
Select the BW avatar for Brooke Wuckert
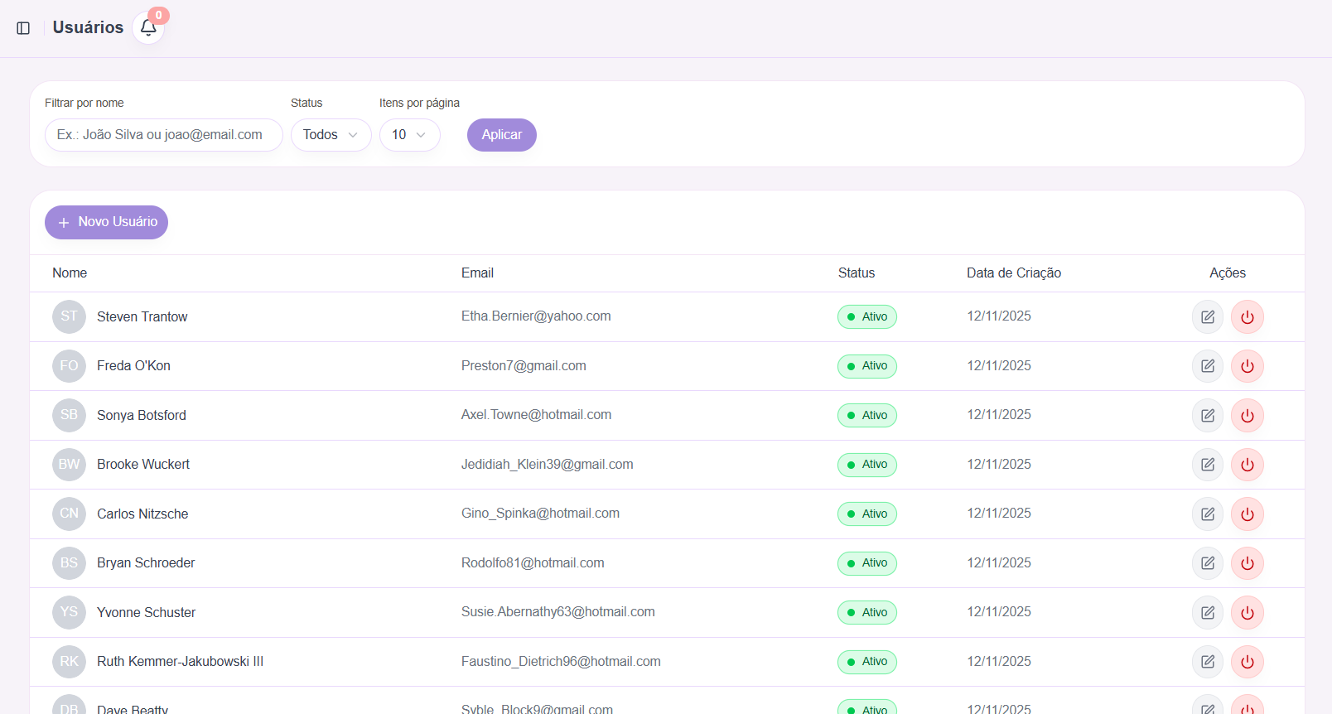click(x=69, y=465)
